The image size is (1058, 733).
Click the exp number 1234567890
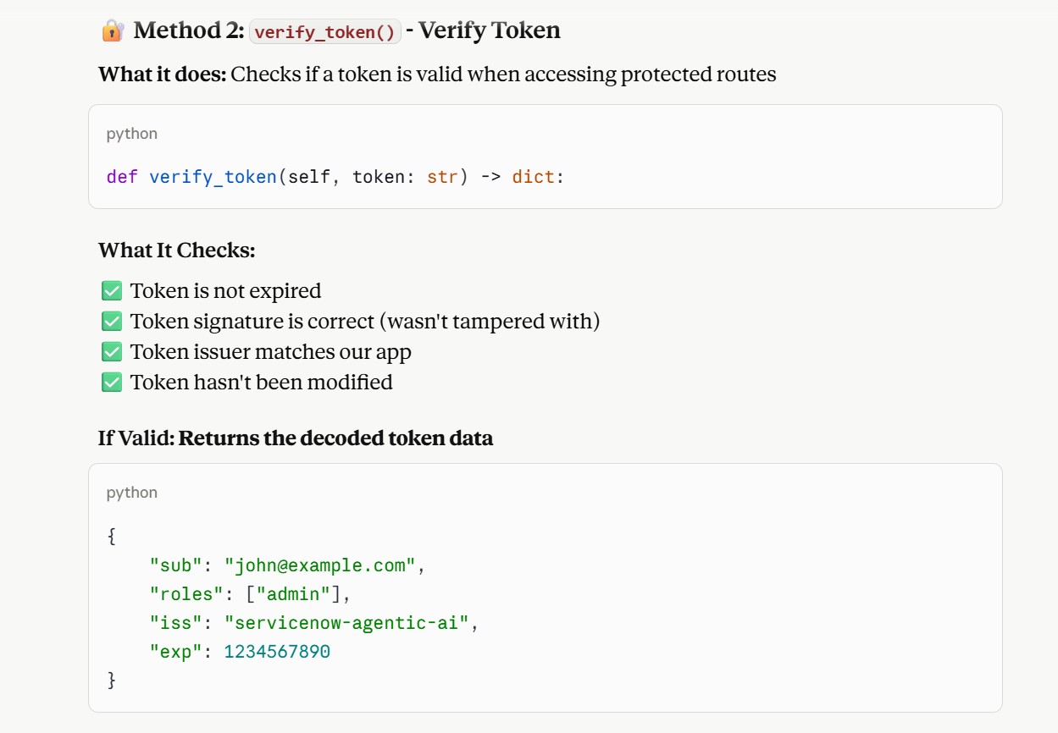277,652
